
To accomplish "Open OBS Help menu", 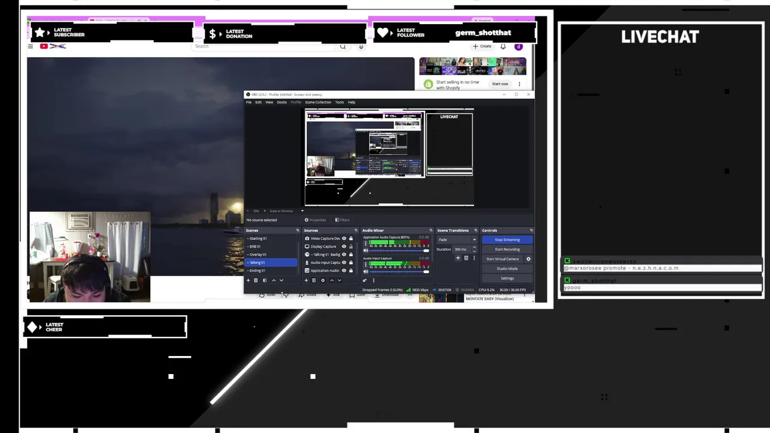I will (351, 102).
